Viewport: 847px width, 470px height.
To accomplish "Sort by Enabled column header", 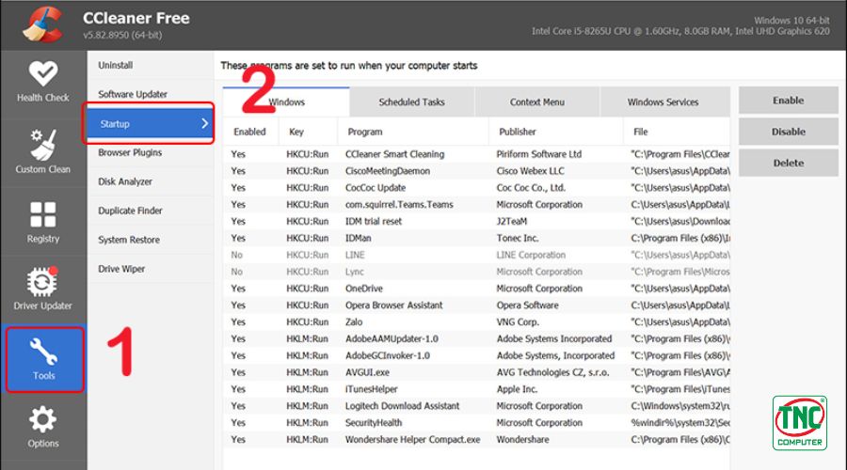I will tap(250, 132).
